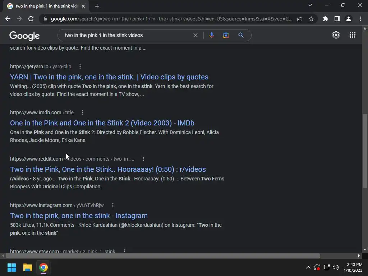
Task: Show hidden system tray icons
Action: [x=308, y=267]
